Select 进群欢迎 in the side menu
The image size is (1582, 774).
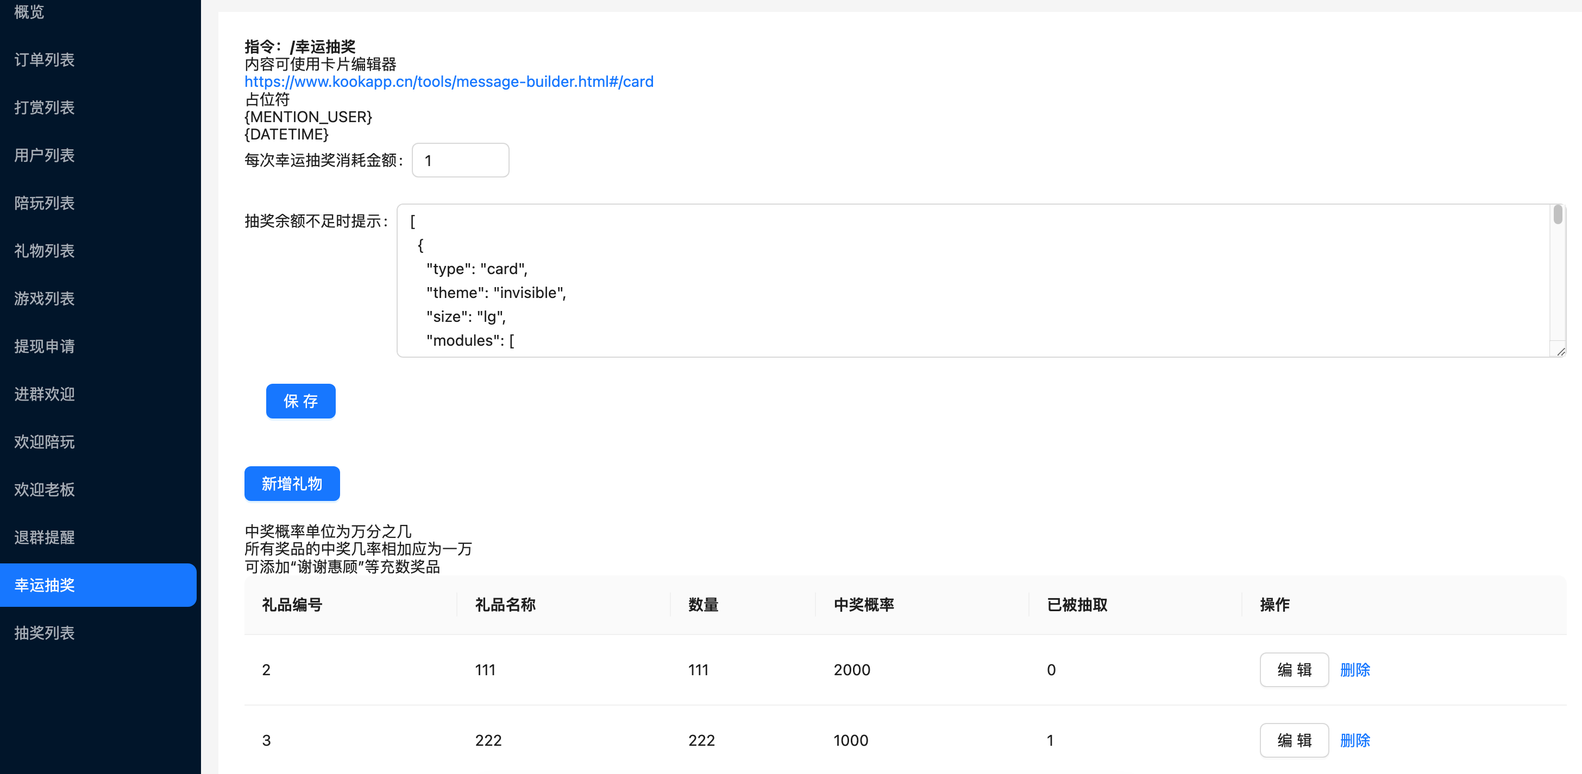tap(44, 394)
